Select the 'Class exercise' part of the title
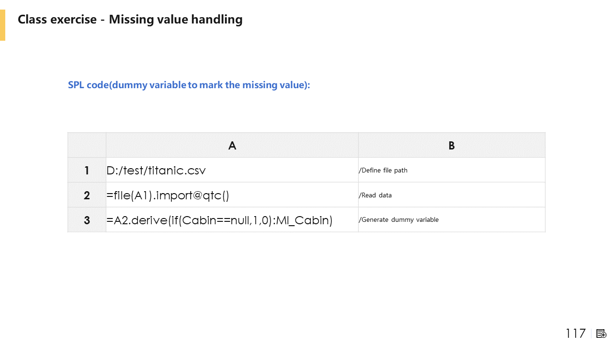The width and height of the screenshot is (613, 345). tap(56, 20)
